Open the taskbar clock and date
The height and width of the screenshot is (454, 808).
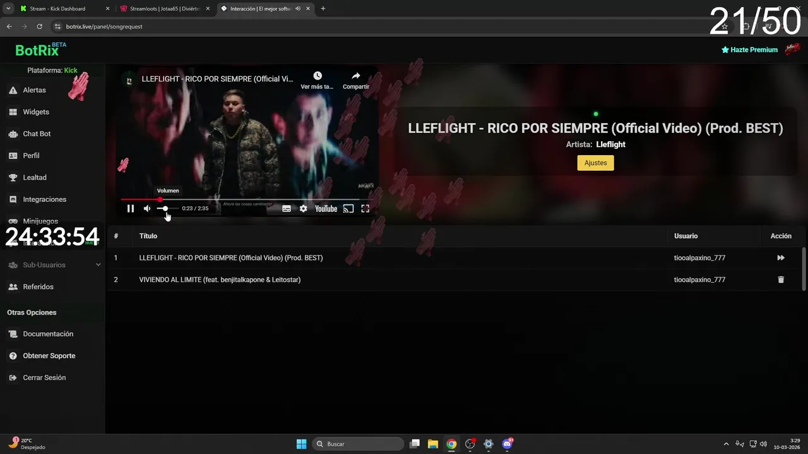click(788, 444)
